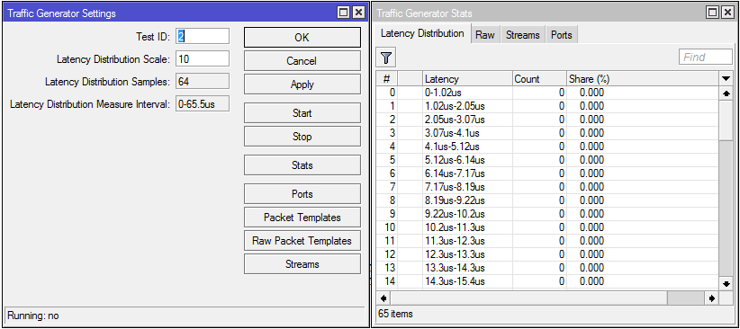Click the horizontal scroll left arrow
Image resolution: width=740 pixels, height=329 pixels.
(384, 298)
